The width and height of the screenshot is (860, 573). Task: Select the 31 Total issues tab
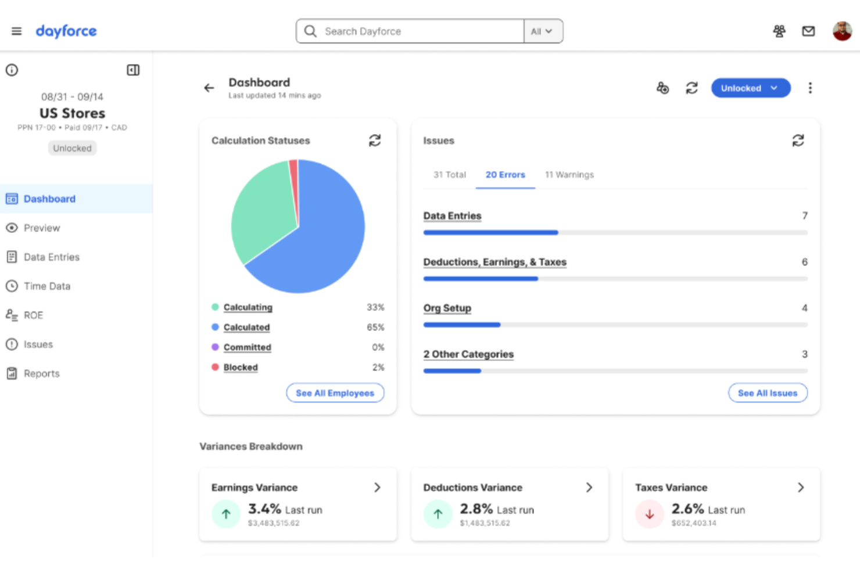[449, 175]
